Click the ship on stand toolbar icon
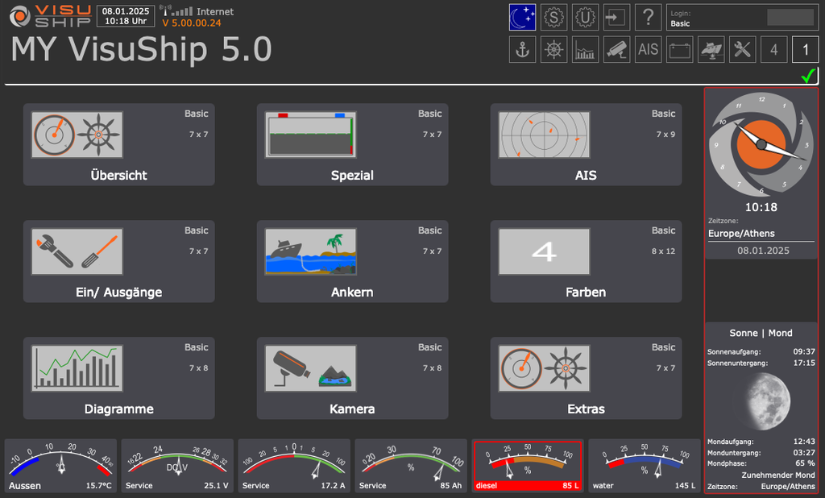The height and width of the screenshot is (498, 825). [x=711, y=49]
